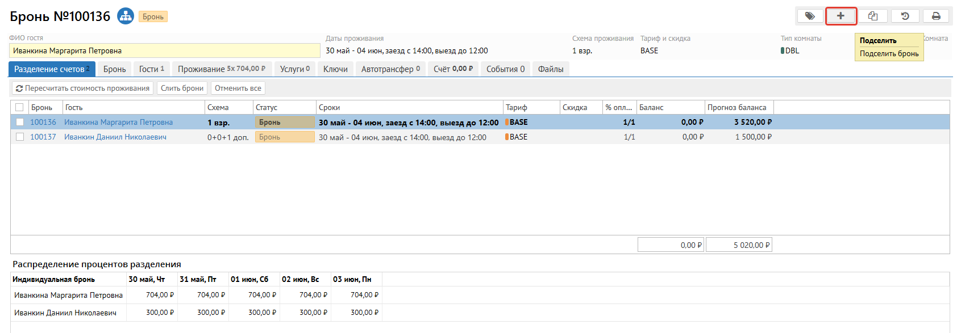Switch to the Гости tab
Image resolution: width=957 pixels, height=333 pixels.
[152, 69]
